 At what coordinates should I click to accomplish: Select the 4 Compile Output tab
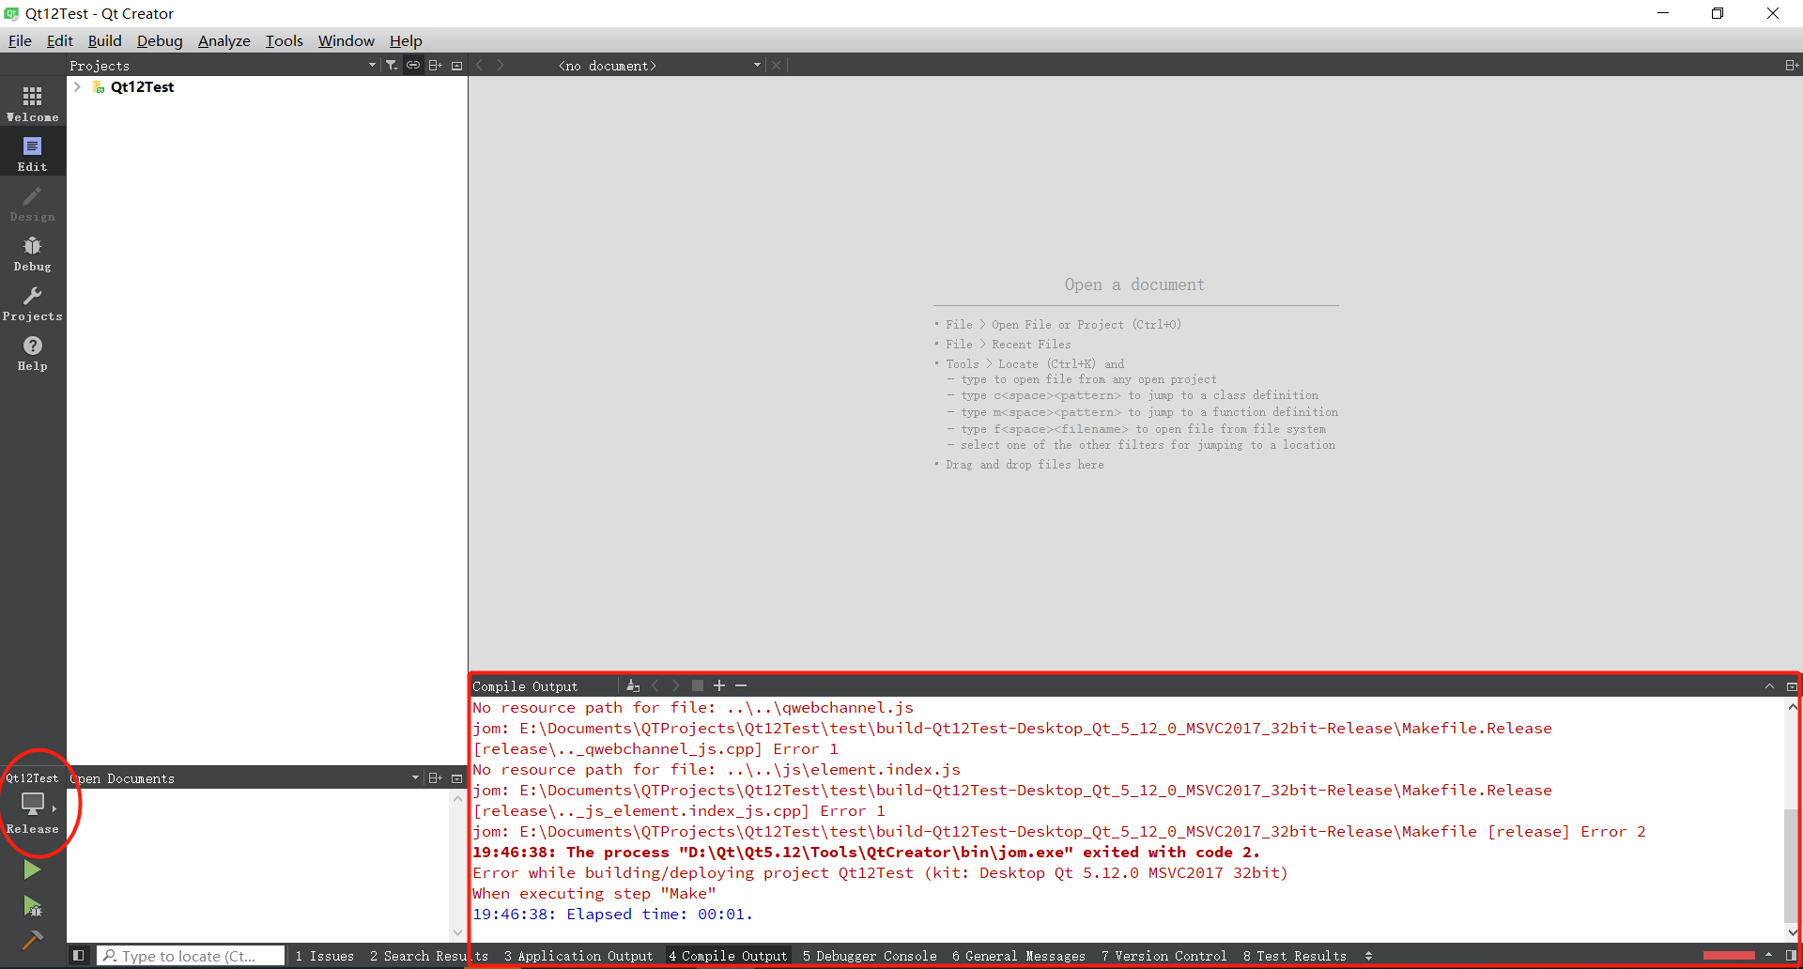[x=729, y=956]
